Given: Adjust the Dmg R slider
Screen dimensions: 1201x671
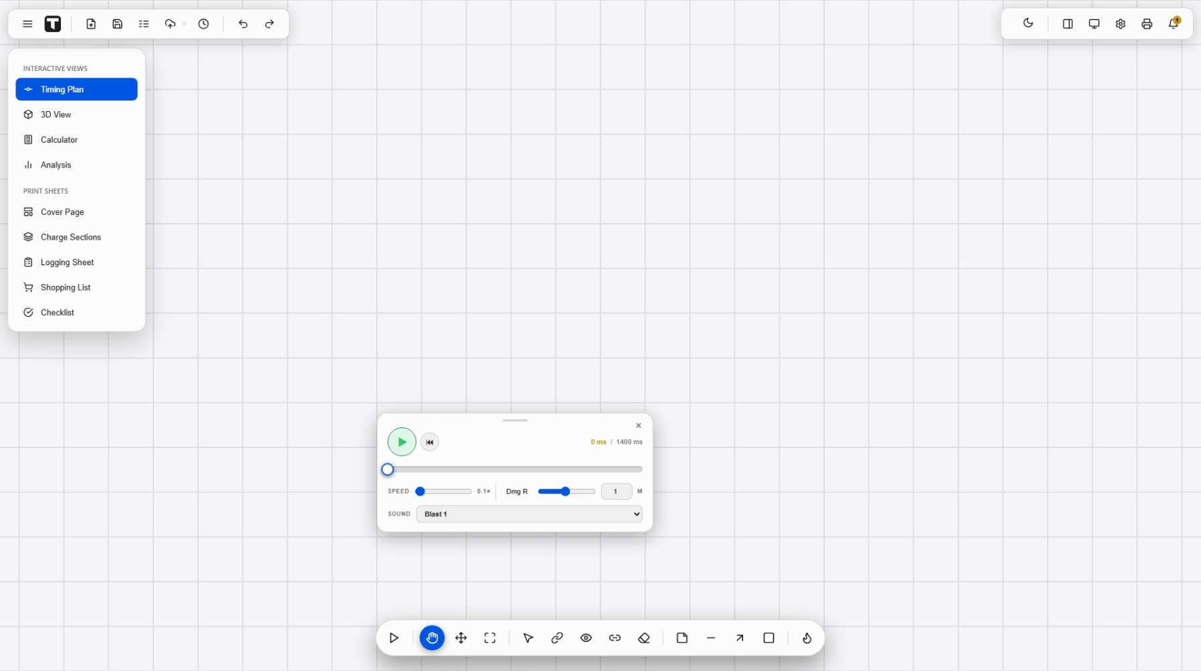Looking at the screenshot, I should (x=566, y=492).
